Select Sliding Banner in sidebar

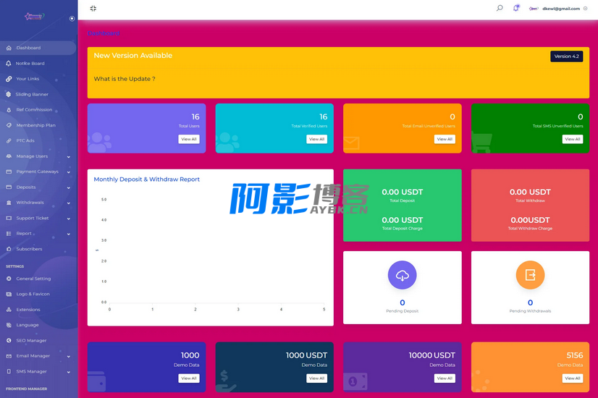coord(32,94)
